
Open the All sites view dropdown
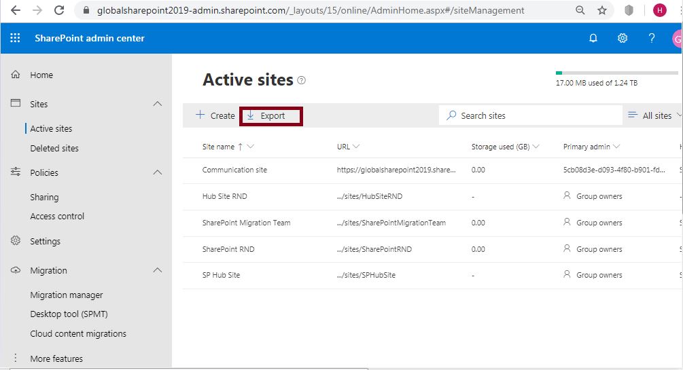[679, 115]
